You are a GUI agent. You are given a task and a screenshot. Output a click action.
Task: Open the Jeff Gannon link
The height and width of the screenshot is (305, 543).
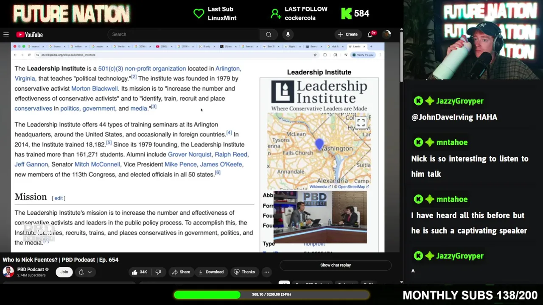click(31, 164)
